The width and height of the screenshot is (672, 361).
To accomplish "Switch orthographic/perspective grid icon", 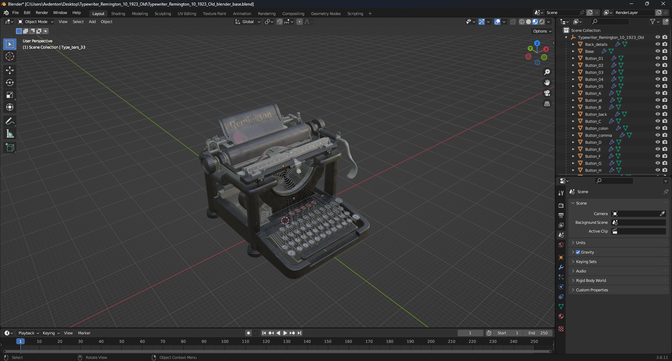I will 547,104.
